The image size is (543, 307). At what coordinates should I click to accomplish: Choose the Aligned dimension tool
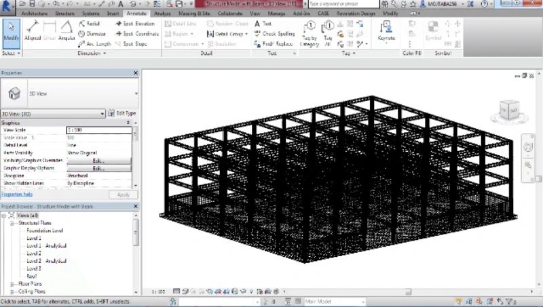(x=32, y=30)
